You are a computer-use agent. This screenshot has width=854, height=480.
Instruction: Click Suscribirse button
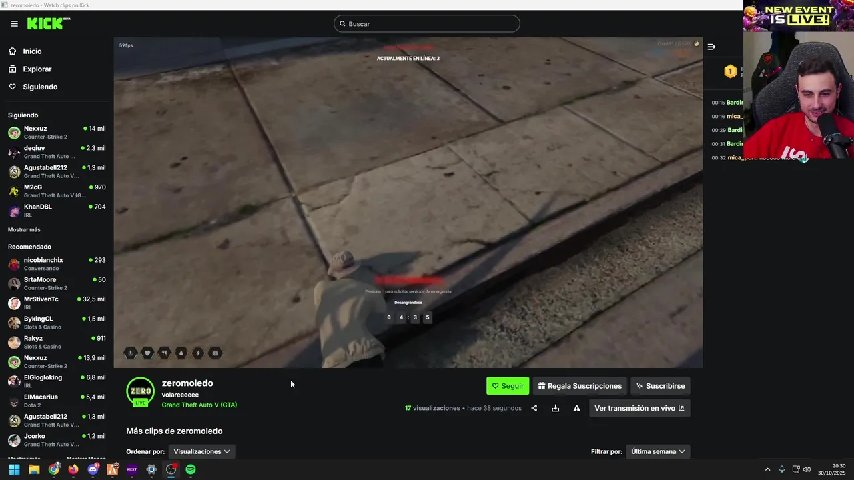point(661,386)
